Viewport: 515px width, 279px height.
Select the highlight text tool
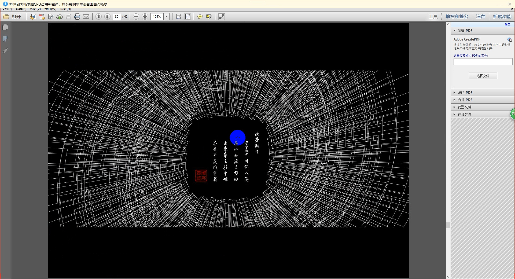point(209,17)
